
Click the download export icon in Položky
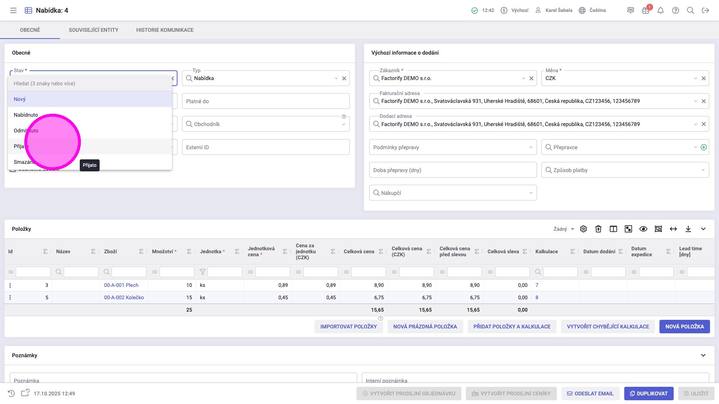point(688,229)
